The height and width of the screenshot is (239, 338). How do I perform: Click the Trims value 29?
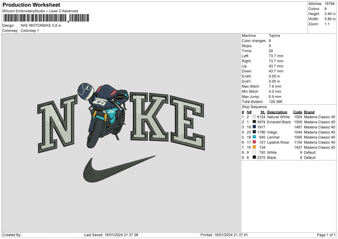click(271, 51)
